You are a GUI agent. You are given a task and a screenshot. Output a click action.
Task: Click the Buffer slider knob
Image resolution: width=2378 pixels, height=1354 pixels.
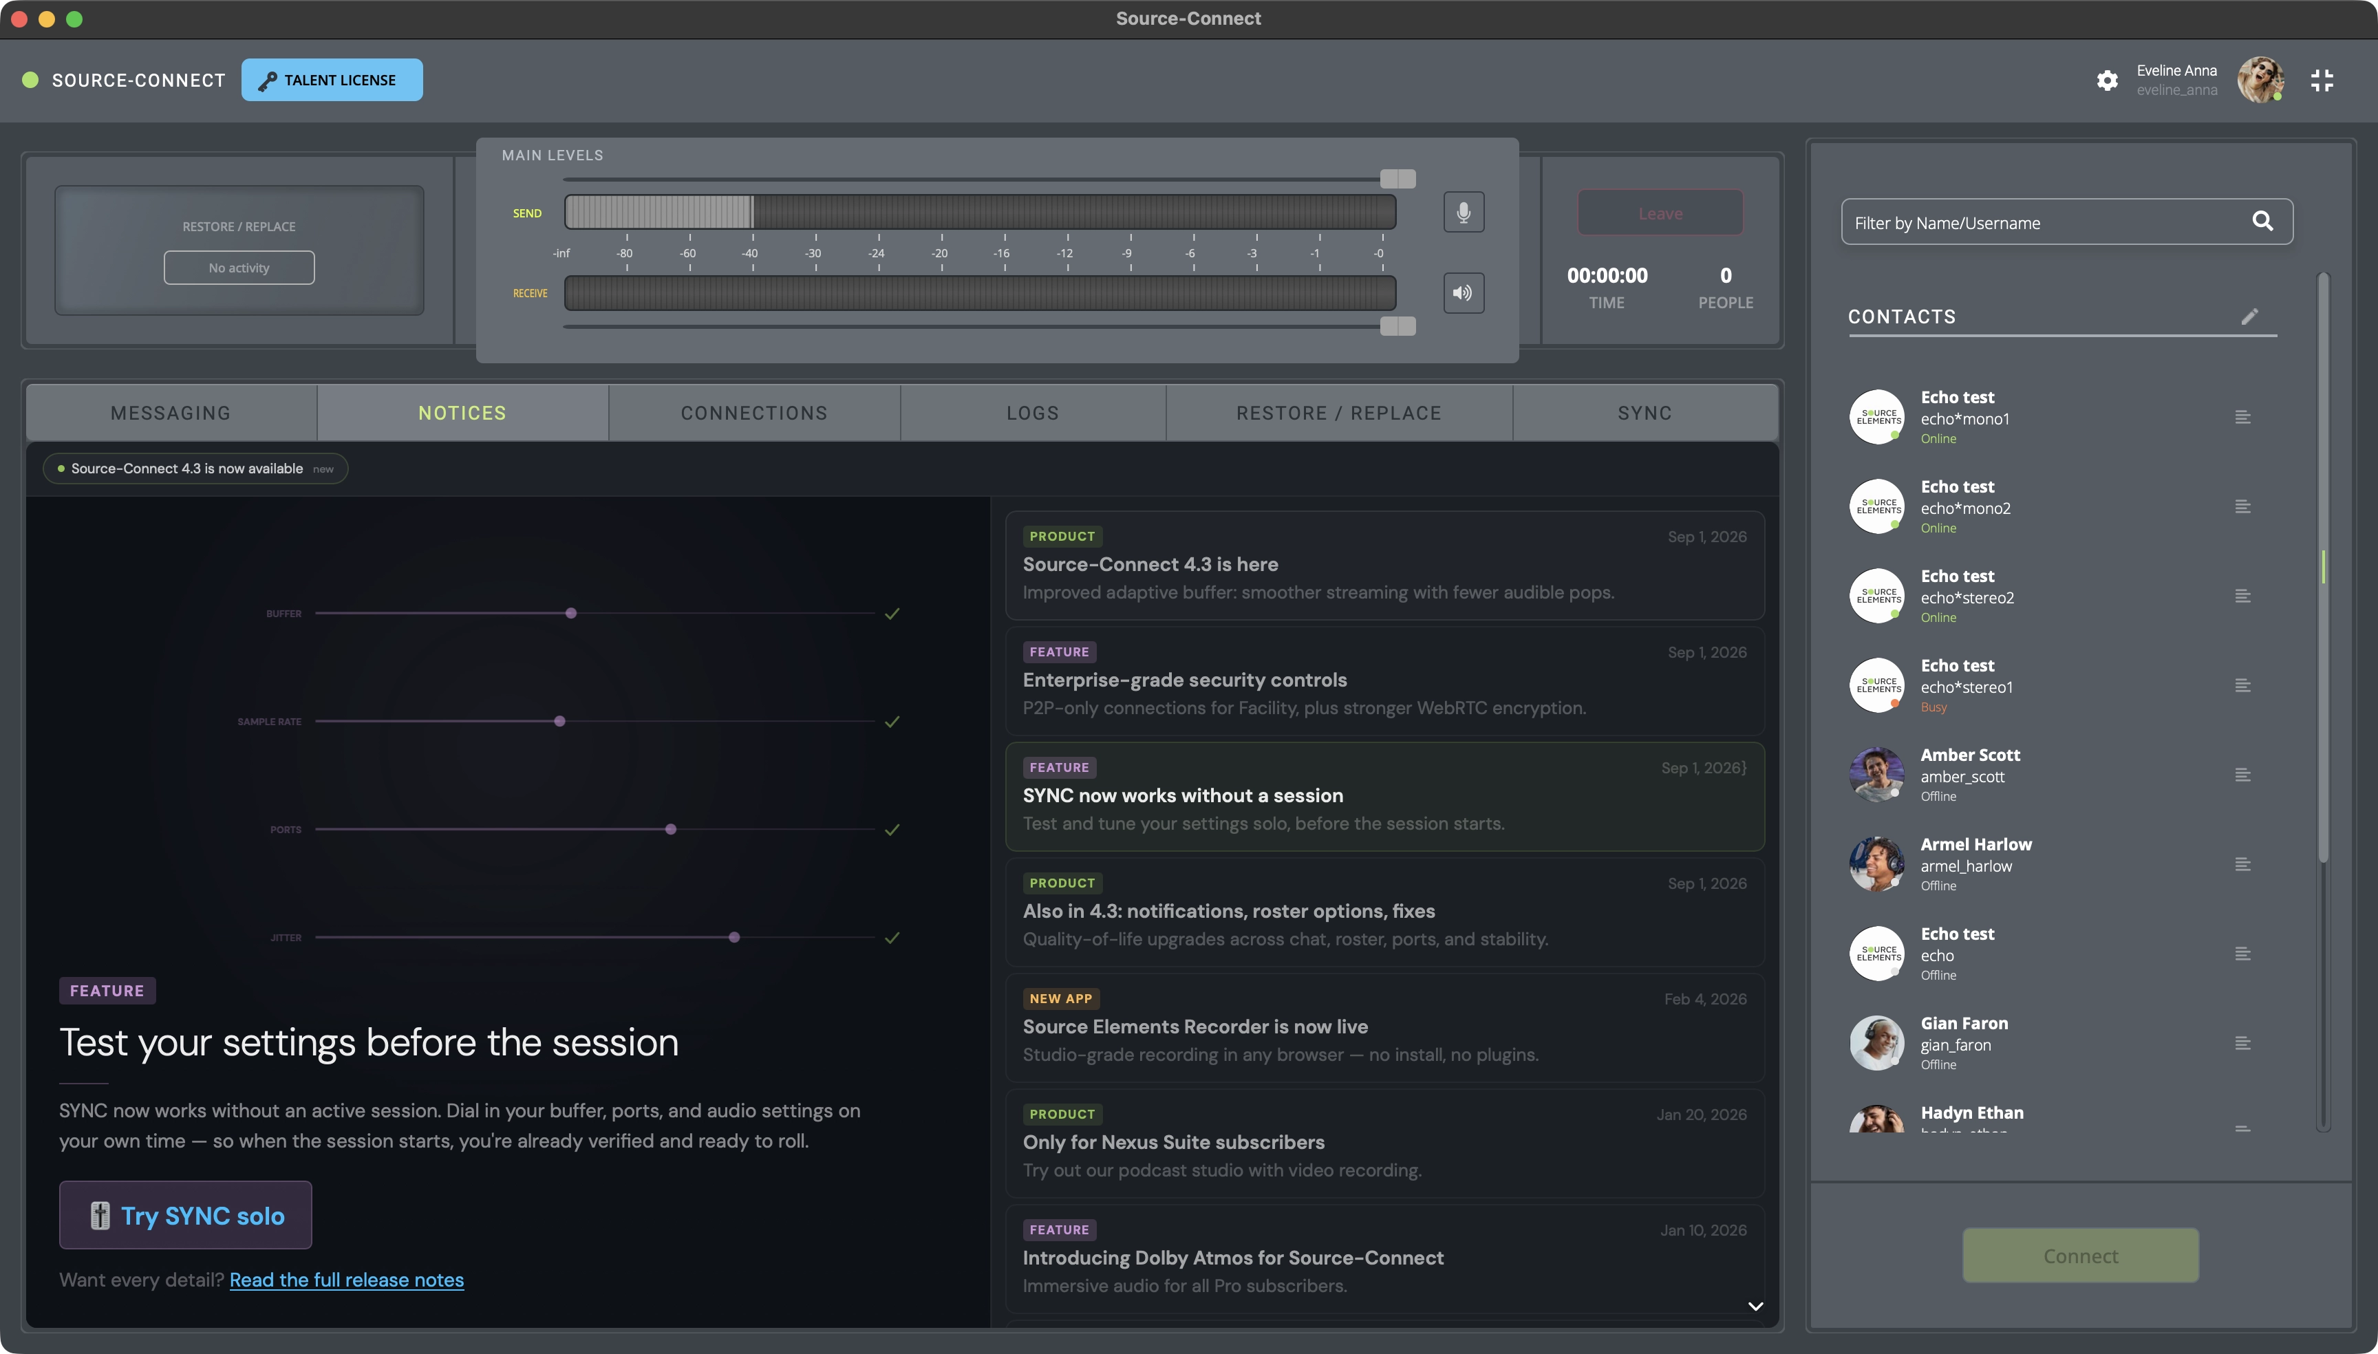(571, 614)
